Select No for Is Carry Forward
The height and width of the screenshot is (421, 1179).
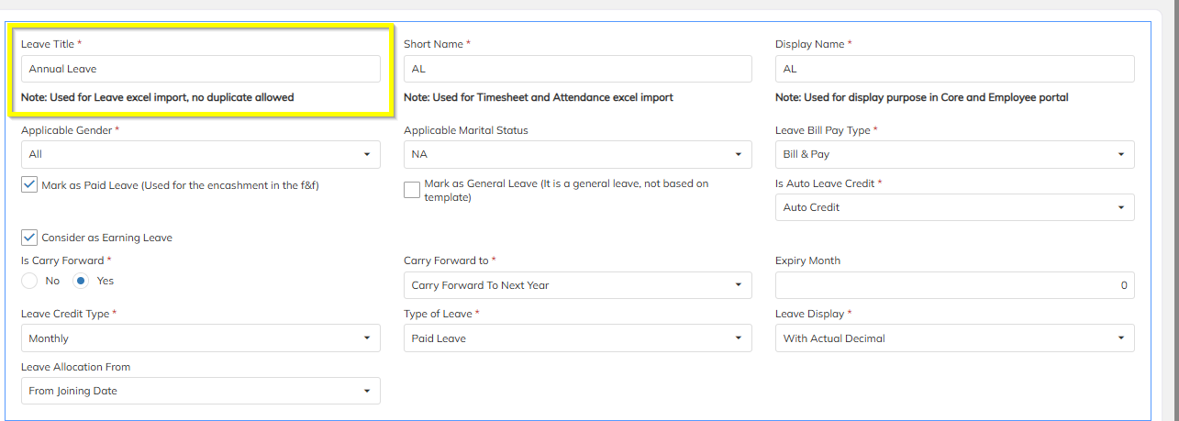pos(29,281)
